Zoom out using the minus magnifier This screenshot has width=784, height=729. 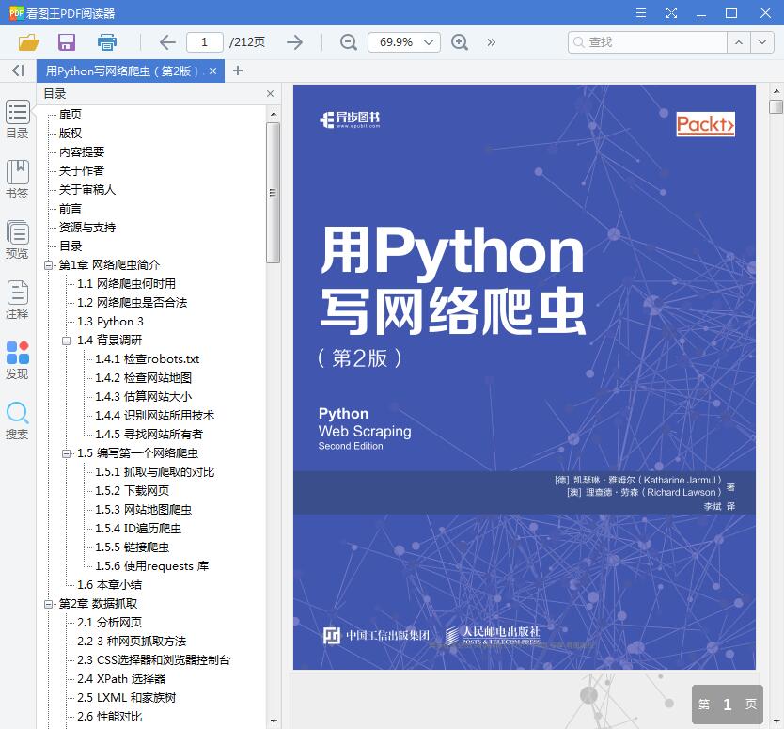349,42
